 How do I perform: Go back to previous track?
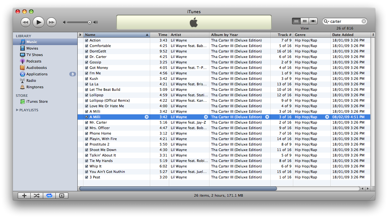[x=25, y=22]
